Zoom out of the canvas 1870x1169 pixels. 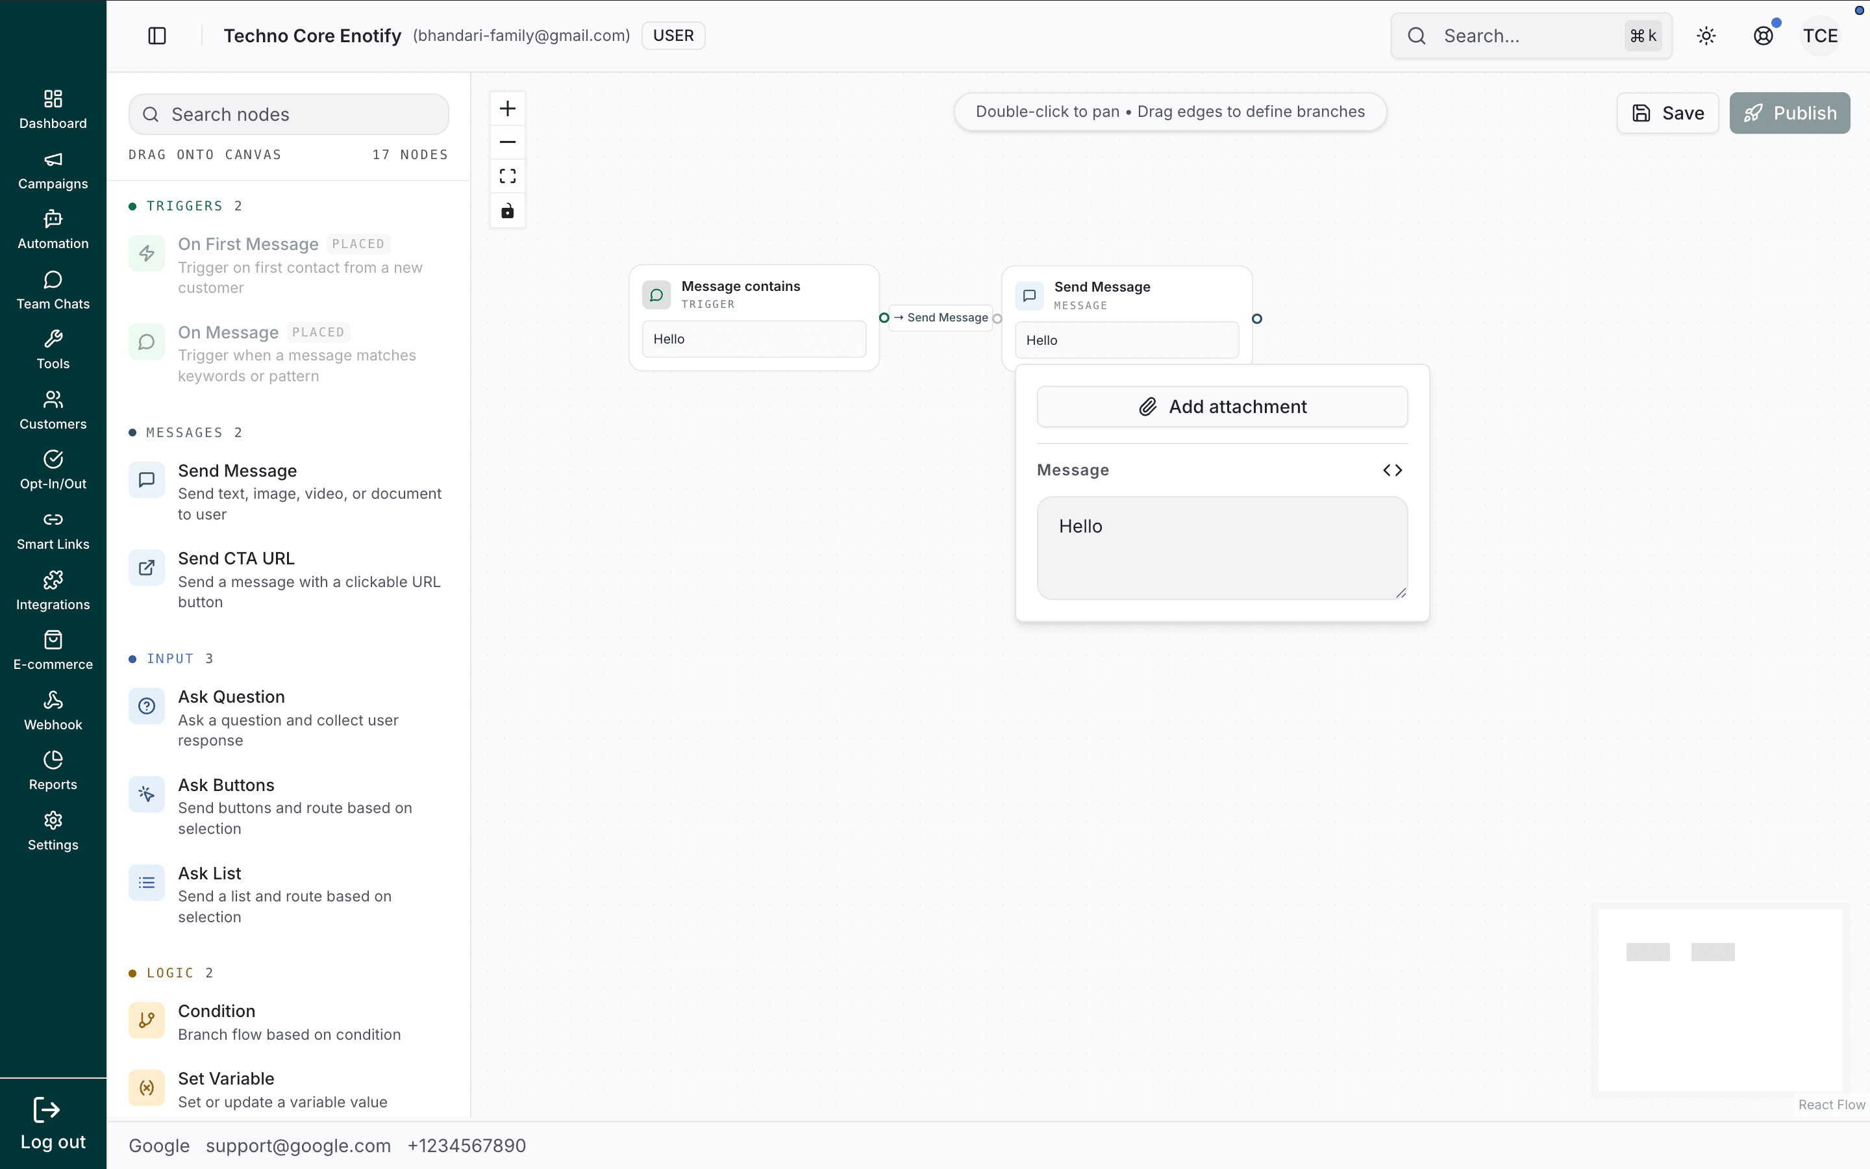(508, 142)
